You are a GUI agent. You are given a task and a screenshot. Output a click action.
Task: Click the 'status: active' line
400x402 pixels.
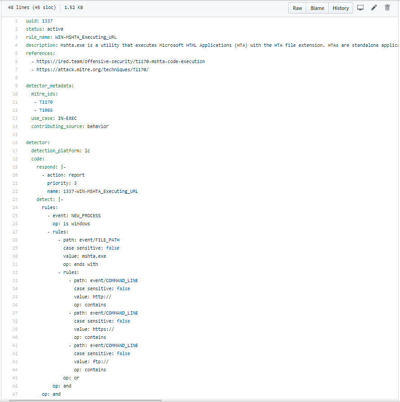tap(45, 29)
